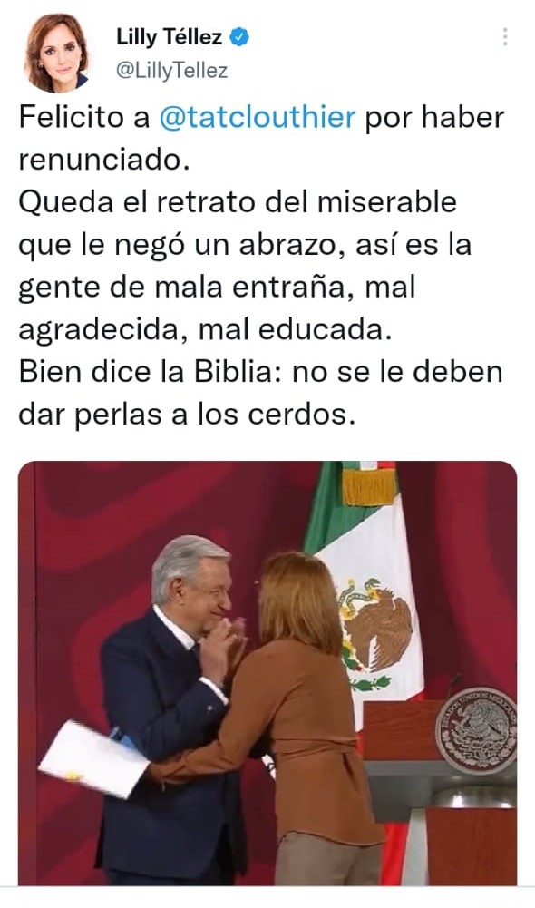The height and width of the screenshot is (908, 535).
Task: Tap the round seal on the podium
Action: coord(476,731)
